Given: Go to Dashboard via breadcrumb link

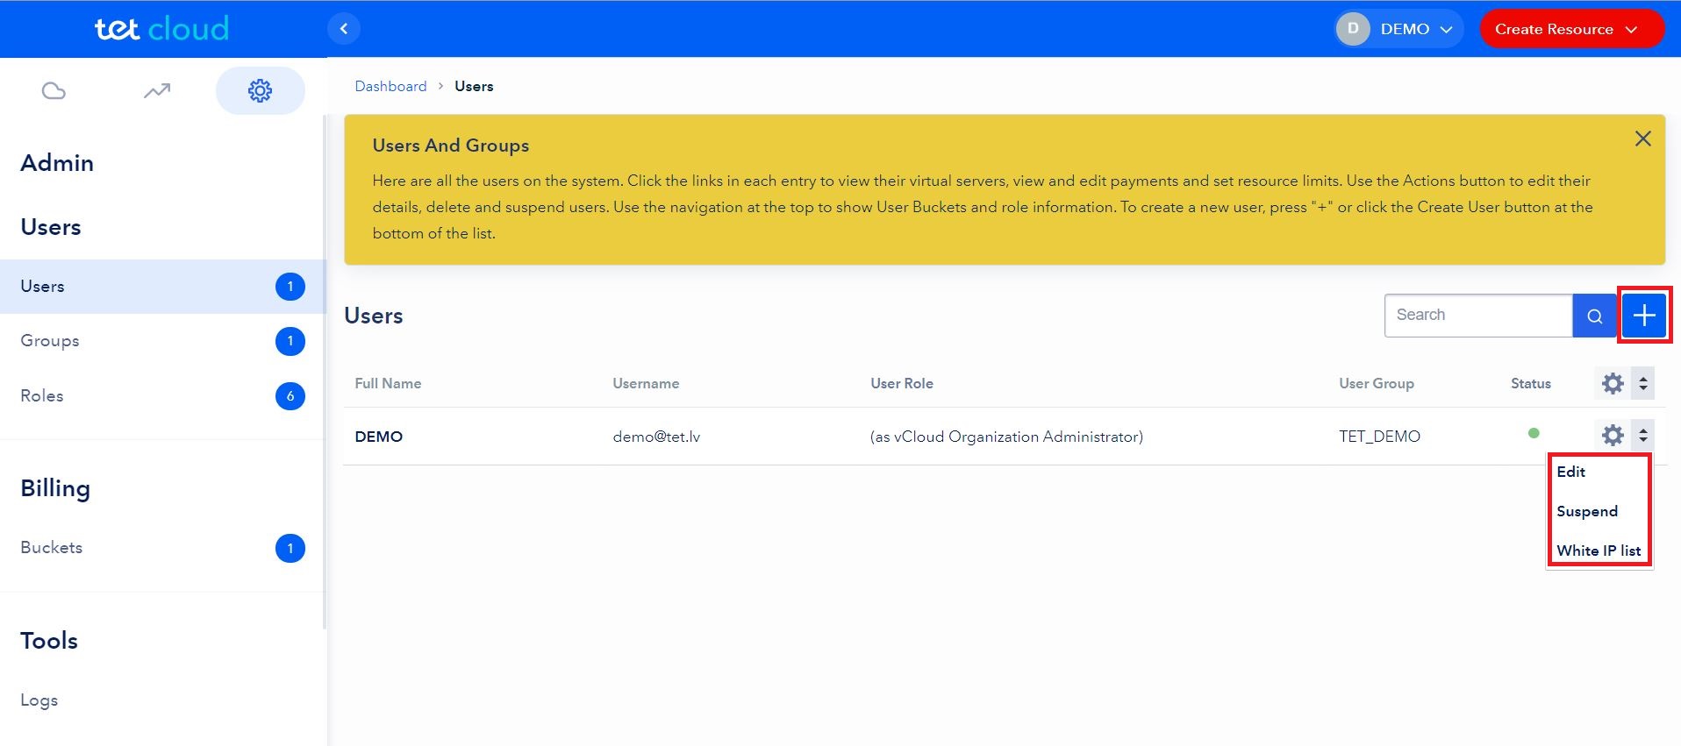Looking at the screenshot, I should (x=390, y=86).
